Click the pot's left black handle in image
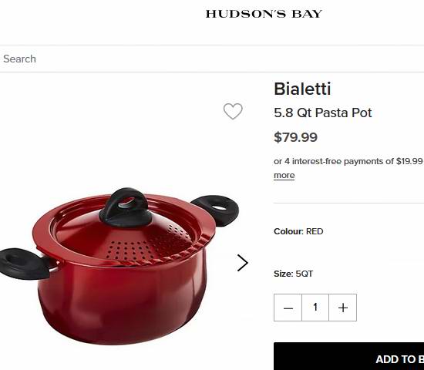Image resolution: width=424 pixels, height=370 pixels. pos(25,264)
